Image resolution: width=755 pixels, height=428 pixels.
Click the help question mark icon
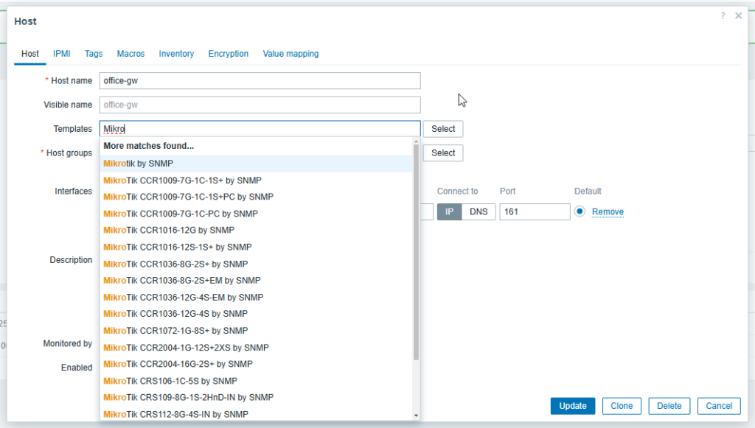723,16
